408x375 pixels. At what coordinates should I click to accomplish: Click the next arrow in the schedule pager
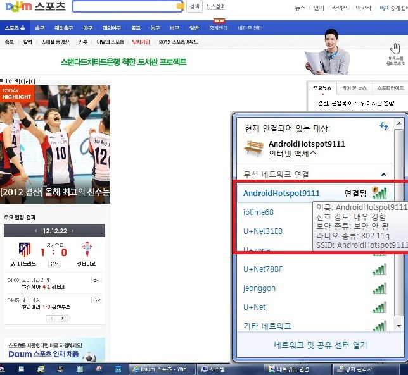point(63,318)
